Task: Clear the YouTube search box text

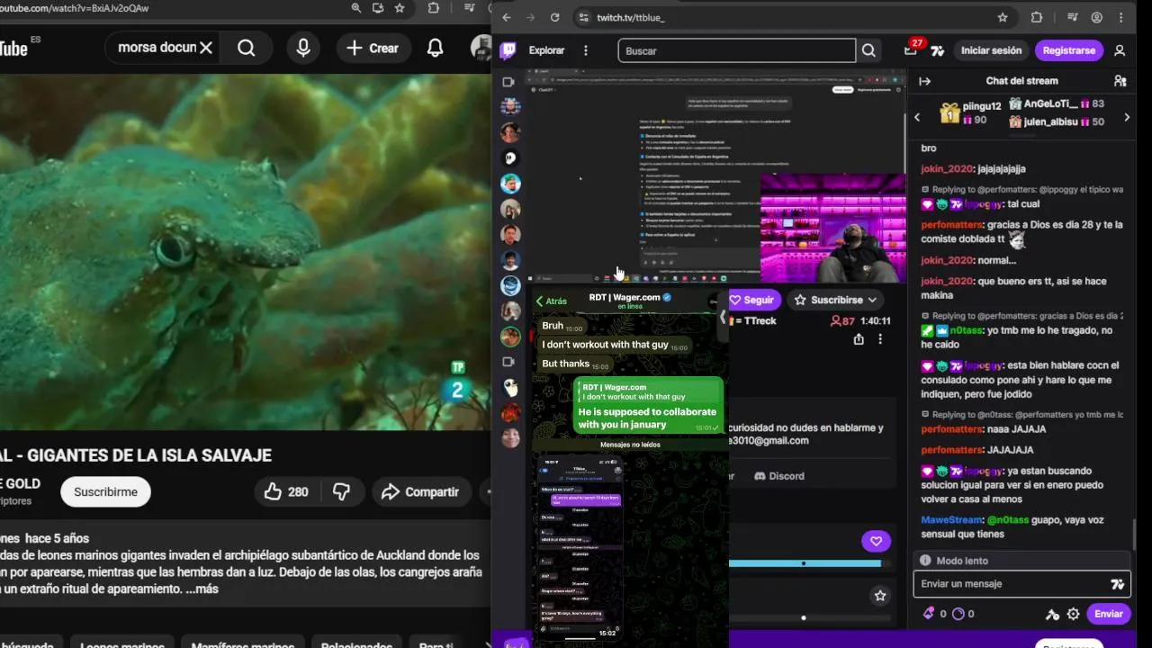Action: (x=206, y=48)
